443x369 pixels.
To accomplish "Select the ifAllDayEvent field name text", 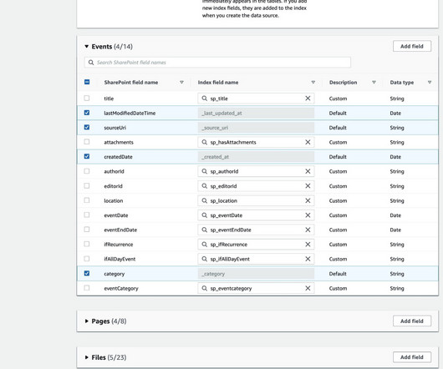I will point(120,260).
